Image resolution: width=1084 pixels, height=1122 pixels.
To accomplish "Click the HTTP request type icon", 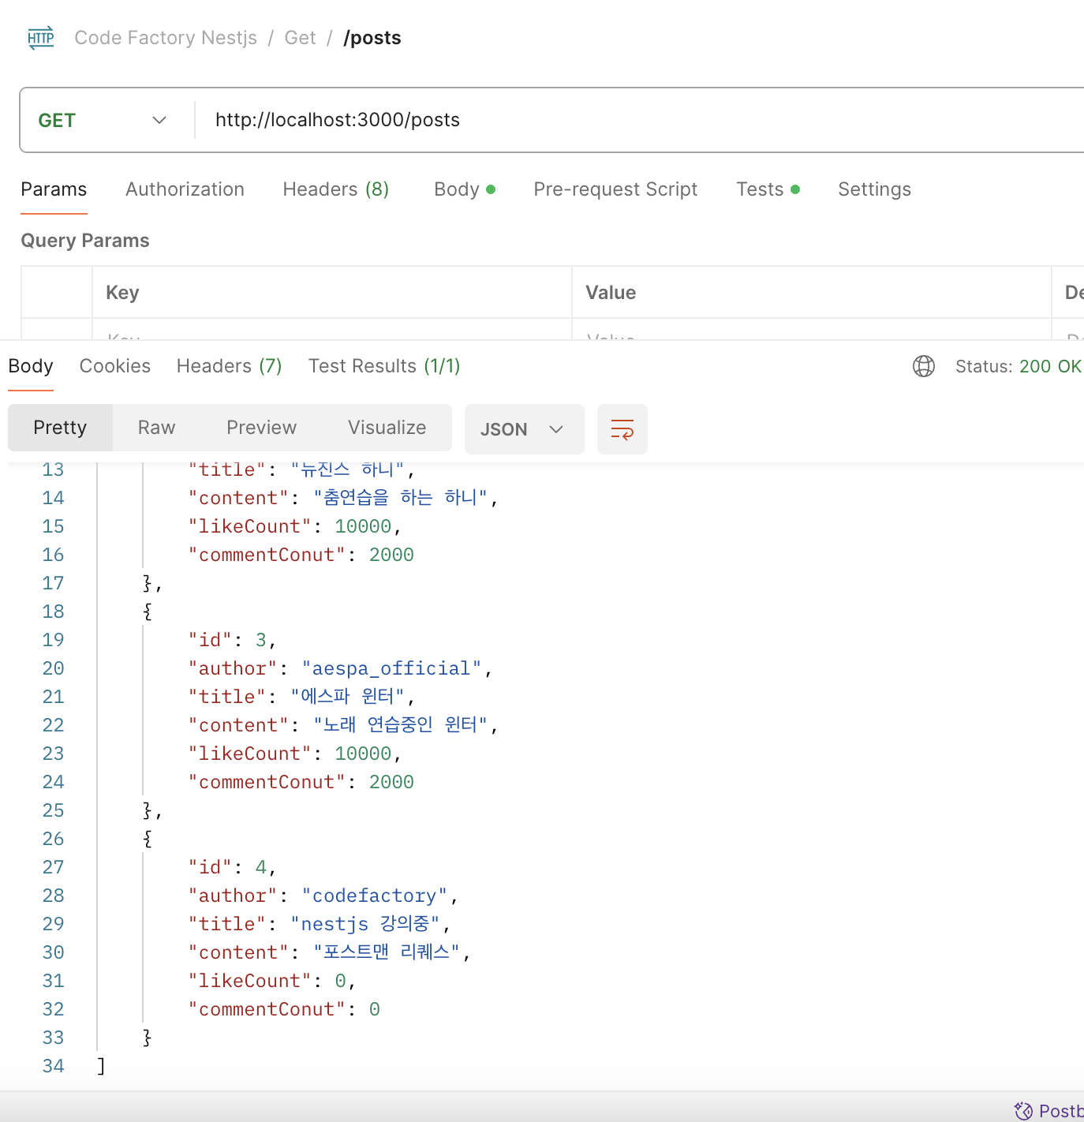I will coord(41,38).
